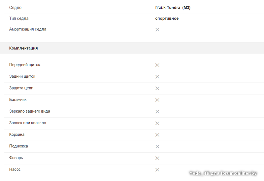Click the X icon beside Фонарь
This screenshot has height=181, width=264.
(x=157, y=158)
